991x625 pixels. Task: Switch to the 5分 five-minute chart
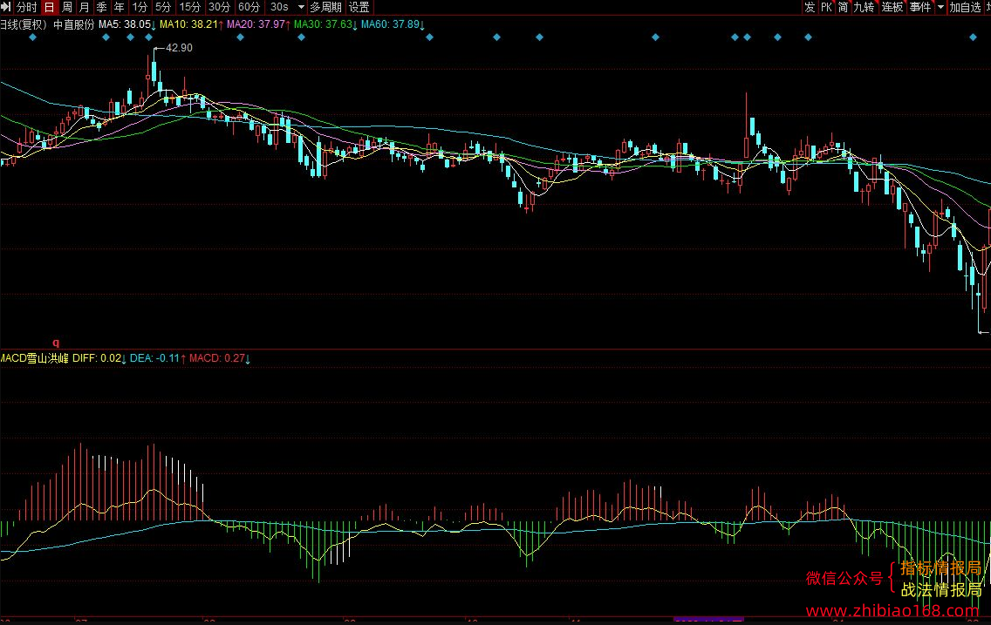click(x=164, y=7)
